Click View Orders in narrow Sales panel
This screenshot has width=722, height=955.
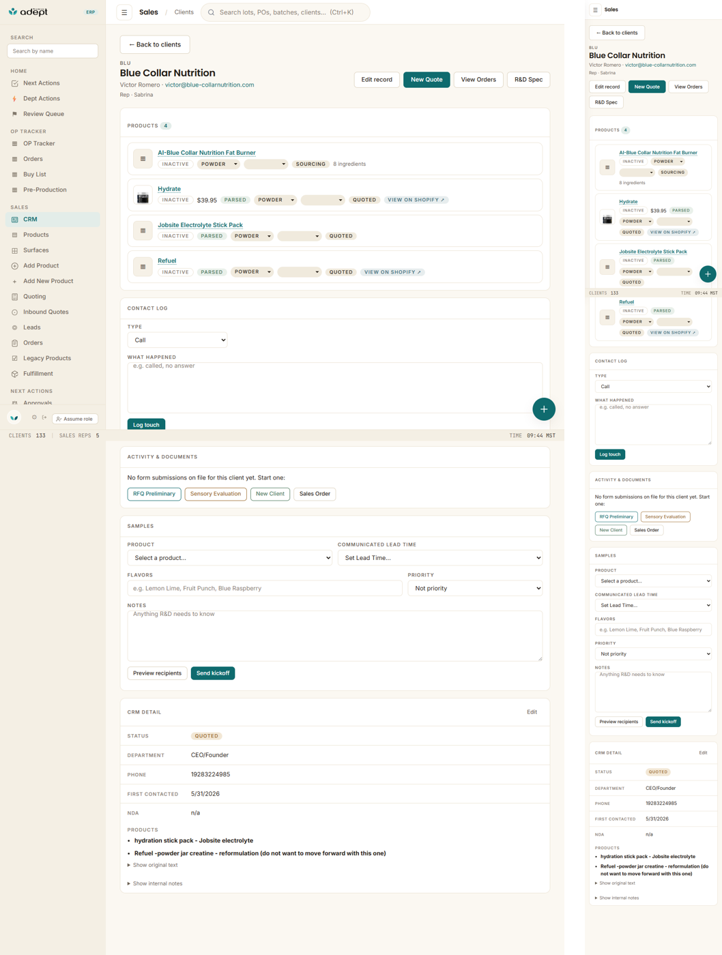click(688, 87)
